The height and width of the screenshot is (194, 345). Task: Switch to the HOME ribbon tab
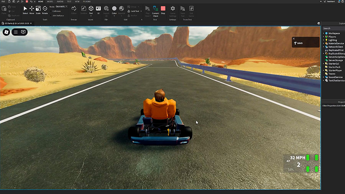click(41, 2)
